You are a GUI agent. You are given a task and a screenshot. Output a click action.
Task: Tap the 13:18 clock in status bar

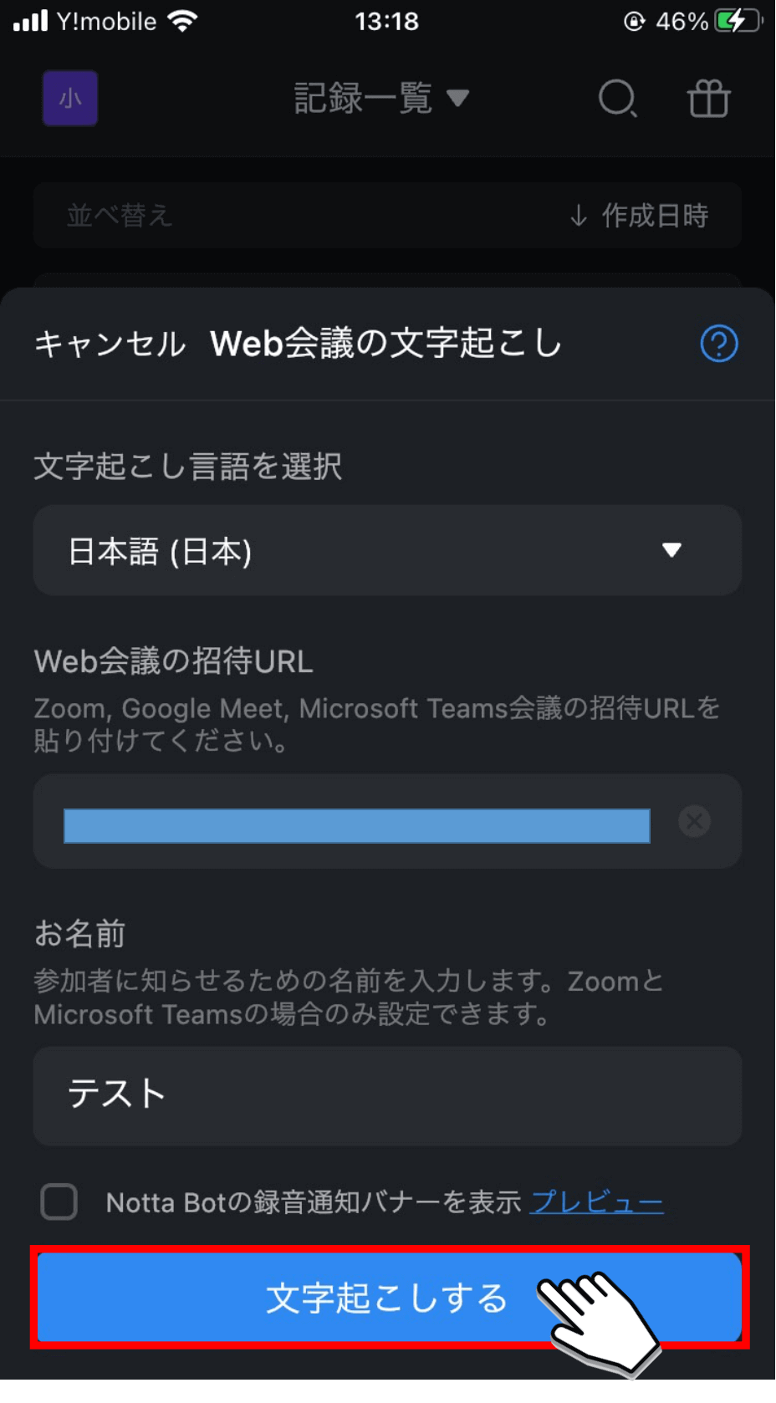[x=386, y=21]
